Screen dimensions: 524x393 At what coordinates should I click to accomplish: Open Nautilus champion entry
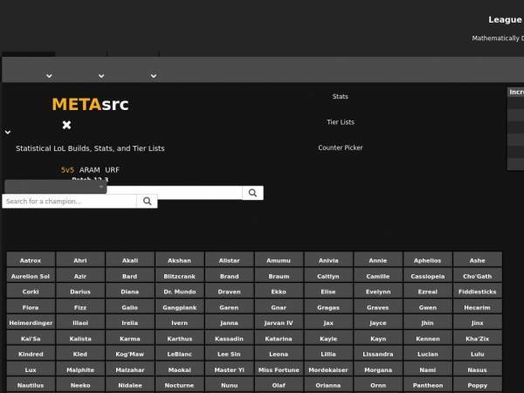(31, 384)
